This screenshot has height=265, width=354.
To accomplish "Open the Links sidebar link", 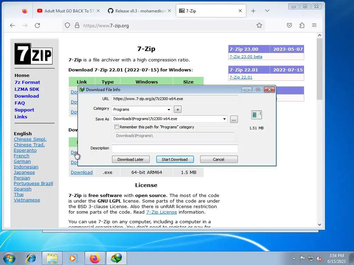I will click(21, 117).
